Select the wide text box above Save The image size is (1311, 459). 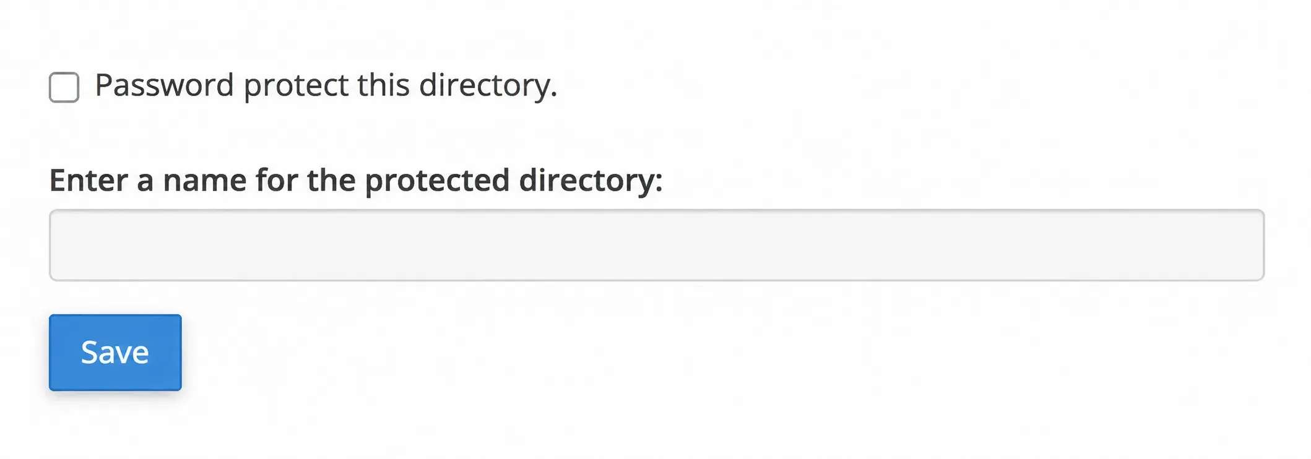pyautogui.click(x=657, y=245)
